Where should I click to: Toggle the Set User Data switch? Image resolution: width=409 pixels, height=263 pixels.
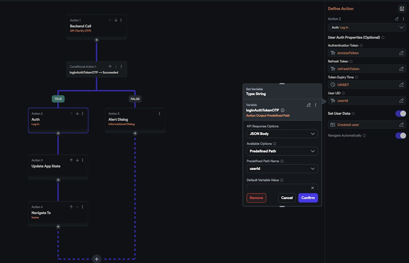click(x=400, y=113)
